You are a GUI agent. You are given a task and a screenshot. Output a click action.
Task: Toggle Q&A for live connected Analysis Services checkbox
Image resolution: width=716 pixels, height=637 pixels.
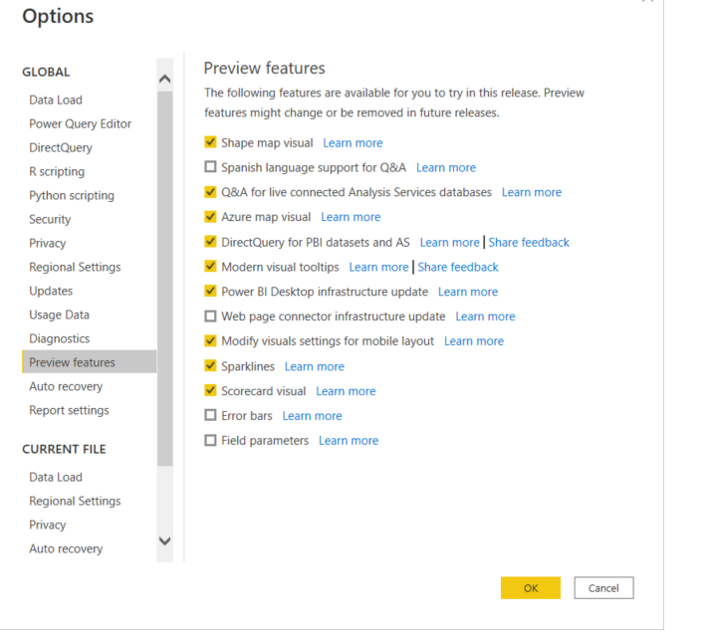tap(210, 191)
